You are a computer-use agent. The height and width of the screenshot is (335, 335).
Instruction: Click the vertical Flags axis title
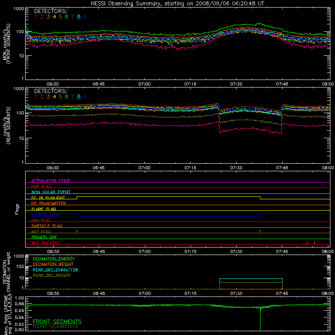(x=17, y=209)
